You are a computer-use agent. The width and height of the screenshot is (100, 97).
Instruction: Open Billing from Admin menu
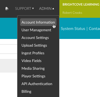tap(26, 91)
